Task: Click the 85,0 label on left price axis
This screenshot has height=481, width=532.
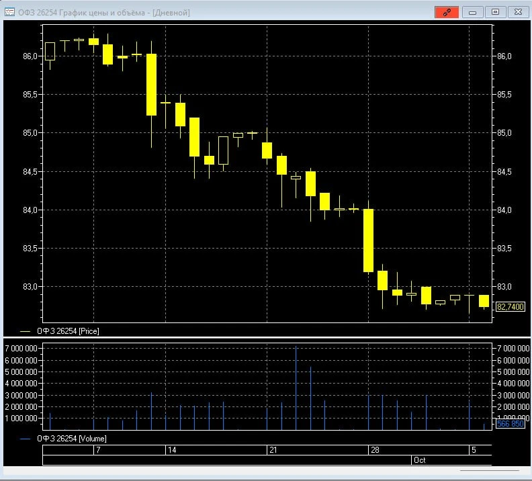Action: pyautogui.click(x=30, y=133)
